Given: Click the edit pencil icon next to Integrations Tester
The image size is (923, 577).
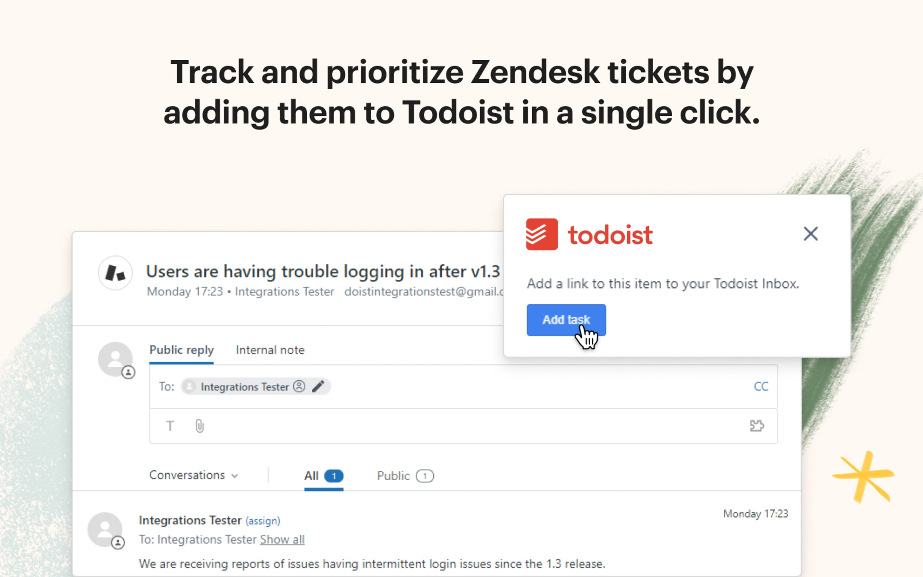Looking at the screenshot, I should [x=318, y=387].
